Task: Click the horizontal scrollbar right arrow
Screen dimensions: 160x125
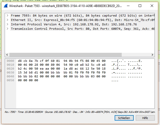Action: [152, 55]
